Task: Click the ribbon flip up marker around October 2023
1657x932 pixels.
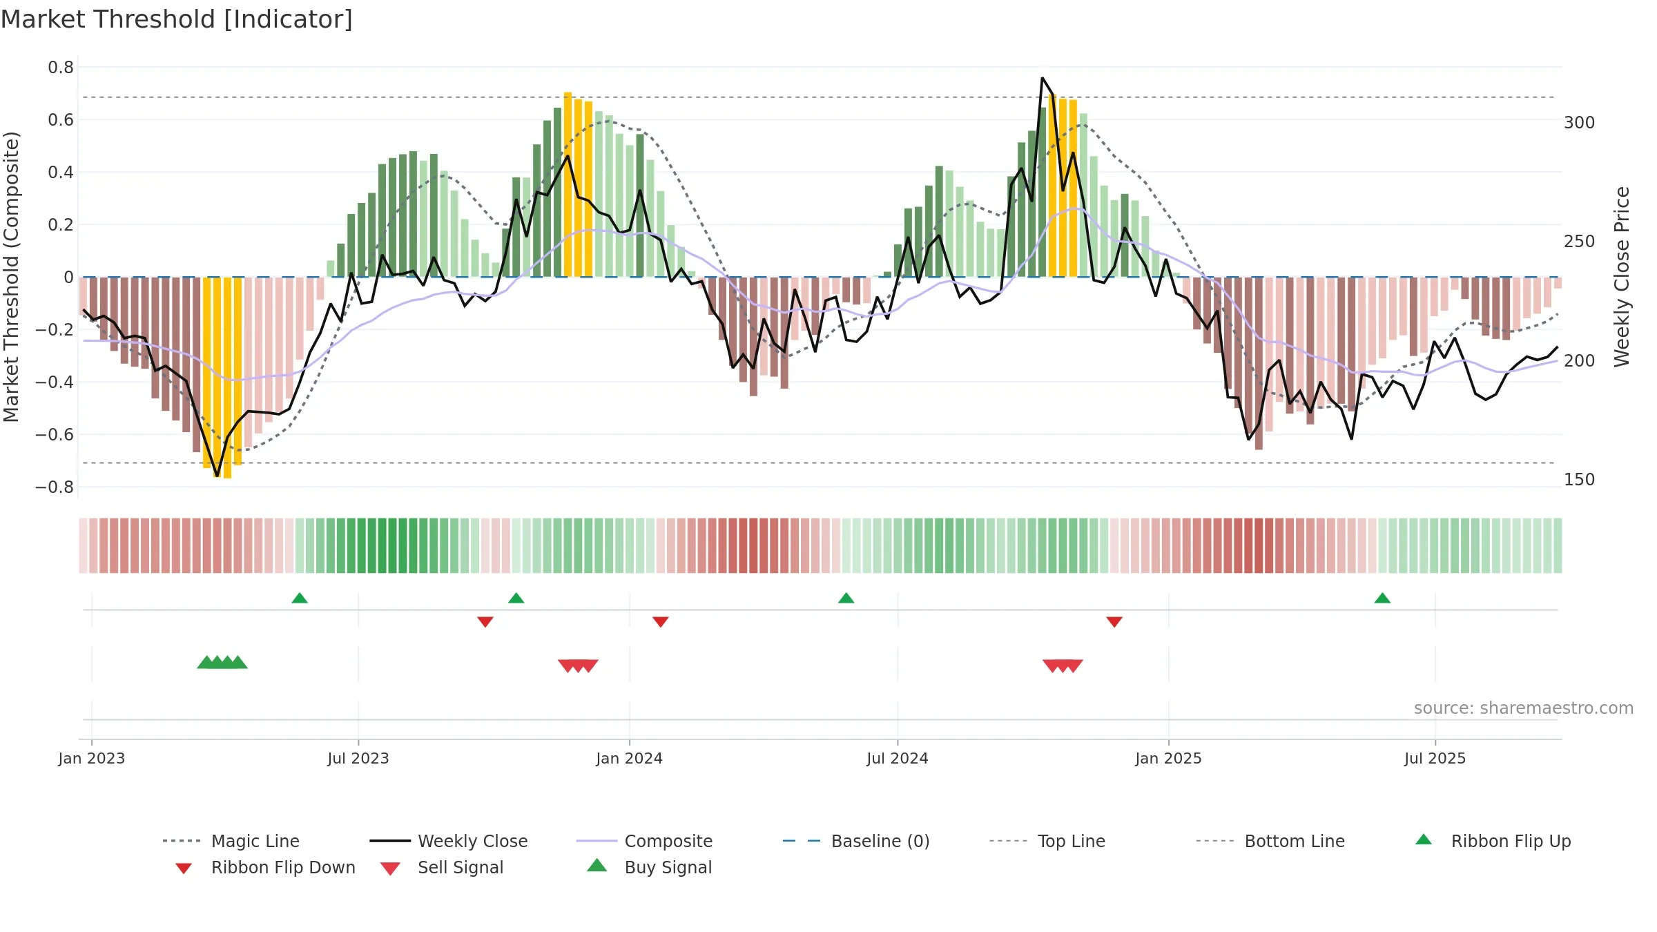Action: tap(516, 598)
